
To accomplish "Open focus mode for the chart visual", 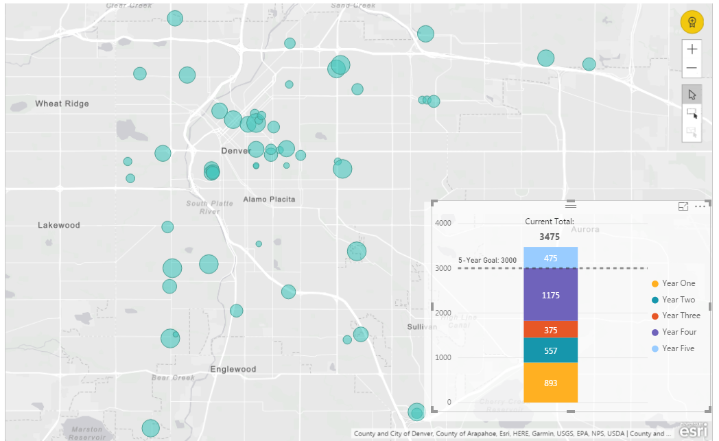I will [683, 206].
